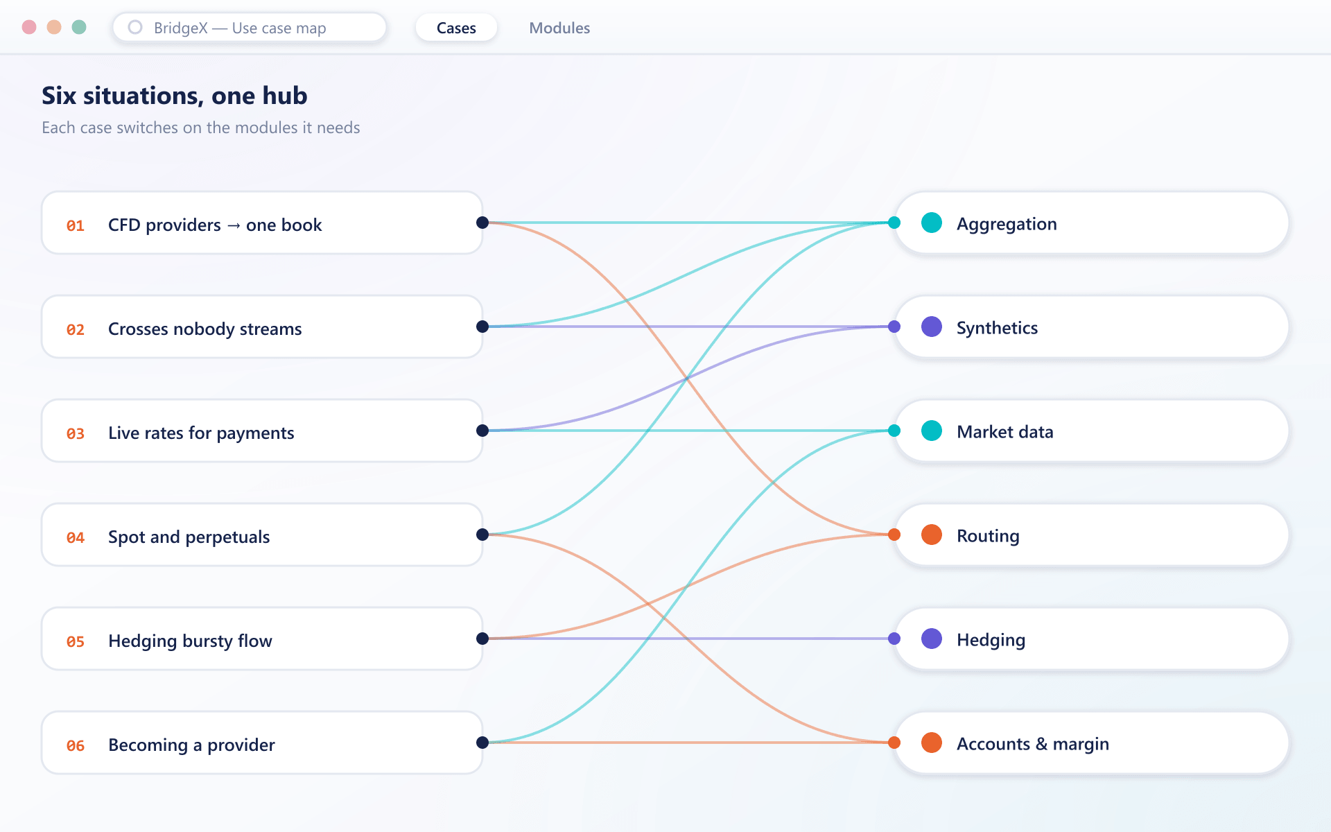Open the Accounts & margin module card

point(1091,743)
